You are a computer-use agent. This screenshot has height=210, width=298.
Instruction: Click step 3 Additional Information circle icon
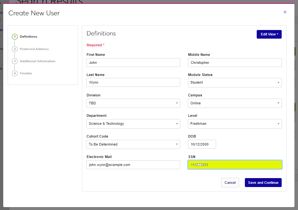pyautogui.click(x=15, y=61)
